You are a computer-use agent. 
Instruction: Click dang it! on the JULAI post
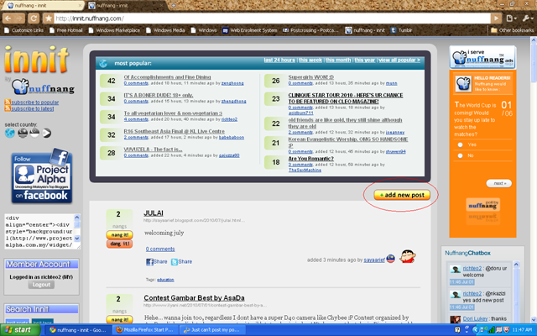(119, 244)
